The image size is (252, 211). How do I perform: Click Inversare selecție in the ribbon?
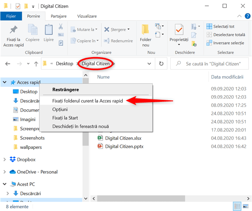[225, 43]
